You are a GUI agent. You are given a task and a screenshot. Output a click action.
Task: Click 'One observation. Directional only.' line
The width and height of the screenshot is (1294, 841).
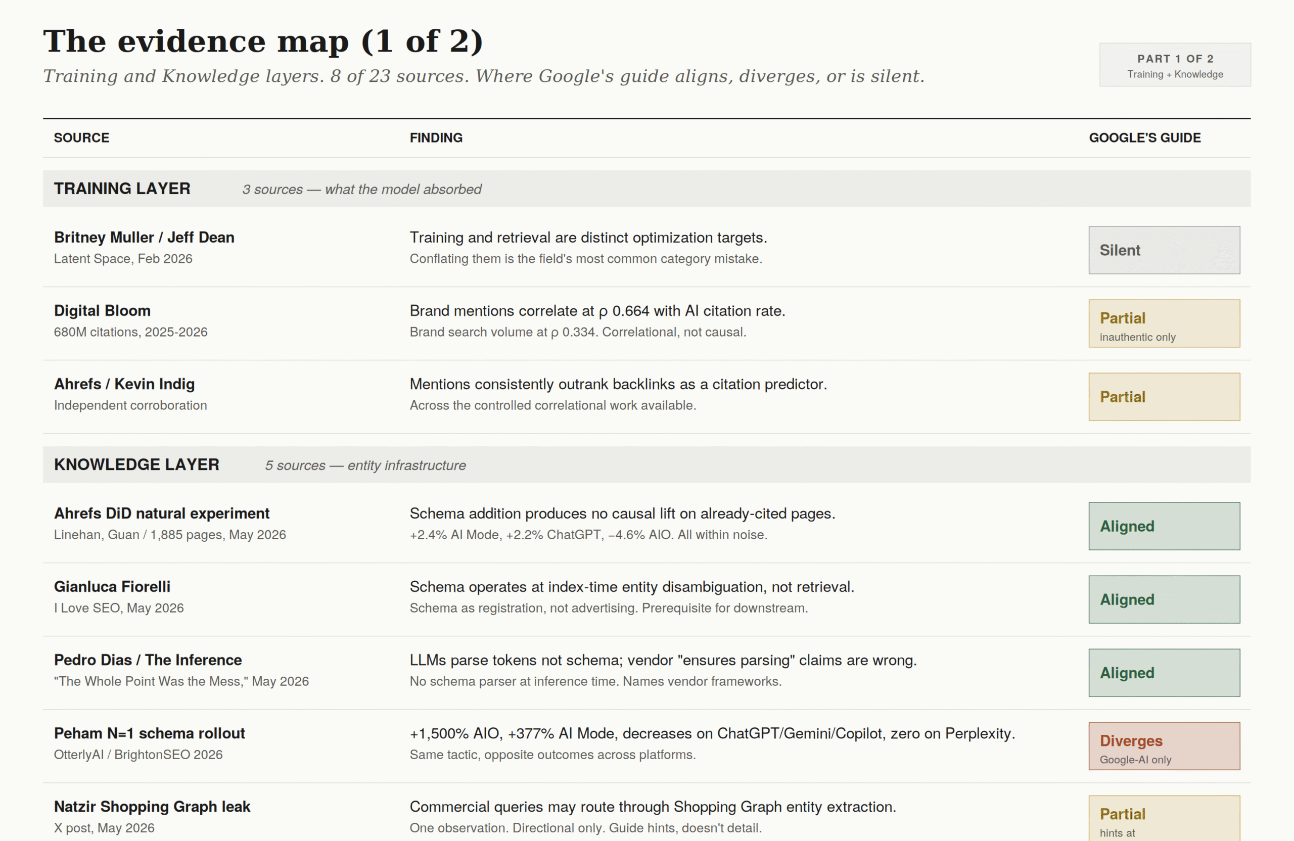pyautogui.click(x=585, y=828)
